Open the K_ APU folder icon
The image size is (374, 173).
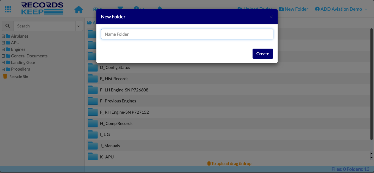[93, 157]
